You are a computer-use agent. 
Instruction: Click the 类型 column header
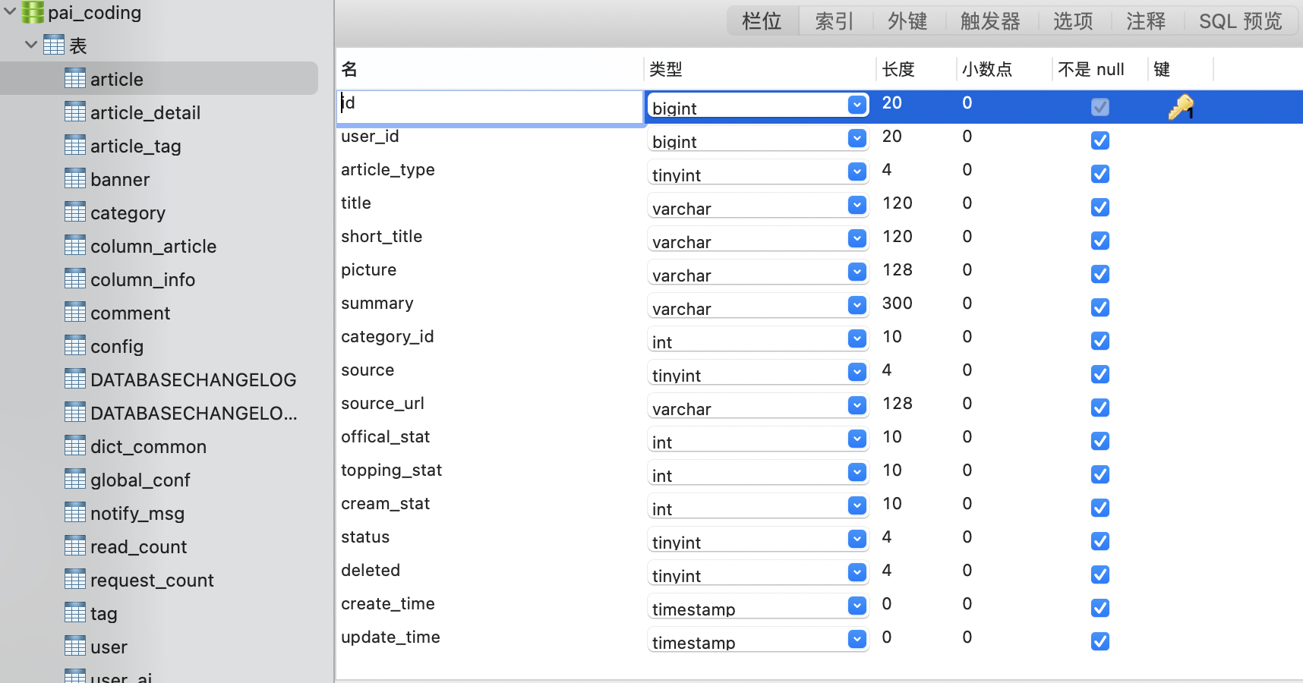point(666,70)
